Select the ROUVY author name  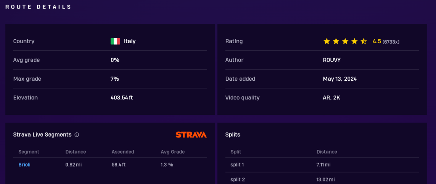pos(332,60)
